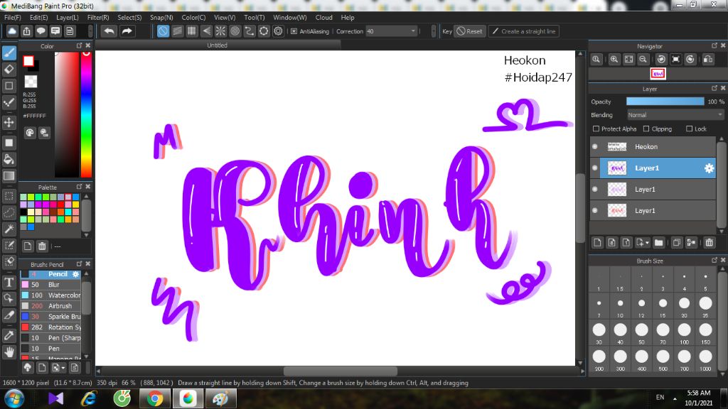Undock the Layer panel
This screenshot has width=728, height=409.
click(x=714, y=88)
